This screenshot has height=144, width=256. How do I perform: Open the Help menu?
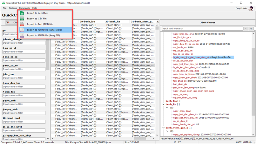(35, 8)
